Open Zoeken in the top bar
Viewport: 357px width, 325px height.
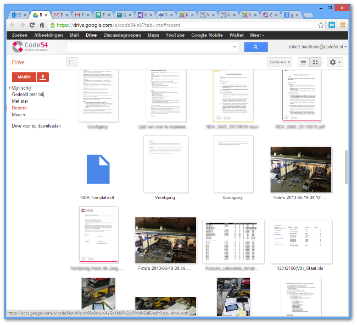(20, 35)
